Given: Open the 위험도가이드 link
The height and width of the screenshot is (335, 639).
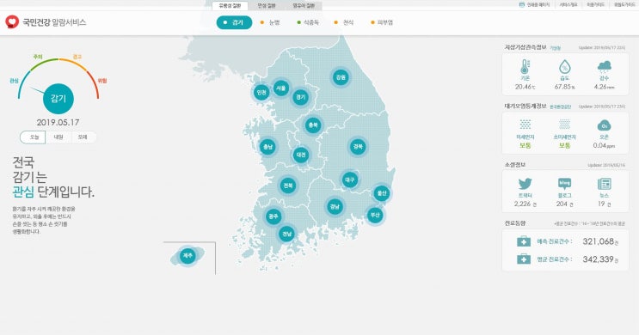Looking at the screenshot, I should click(x=624, y=5).
